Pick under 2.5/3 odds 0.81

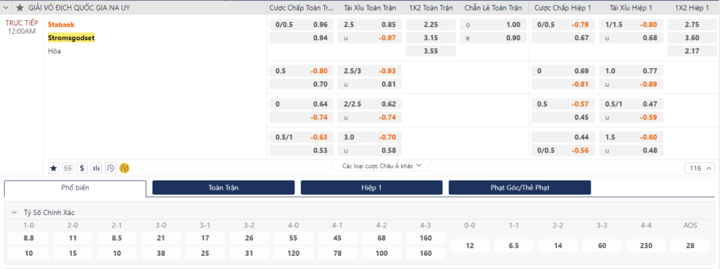(x=370, y=84)
